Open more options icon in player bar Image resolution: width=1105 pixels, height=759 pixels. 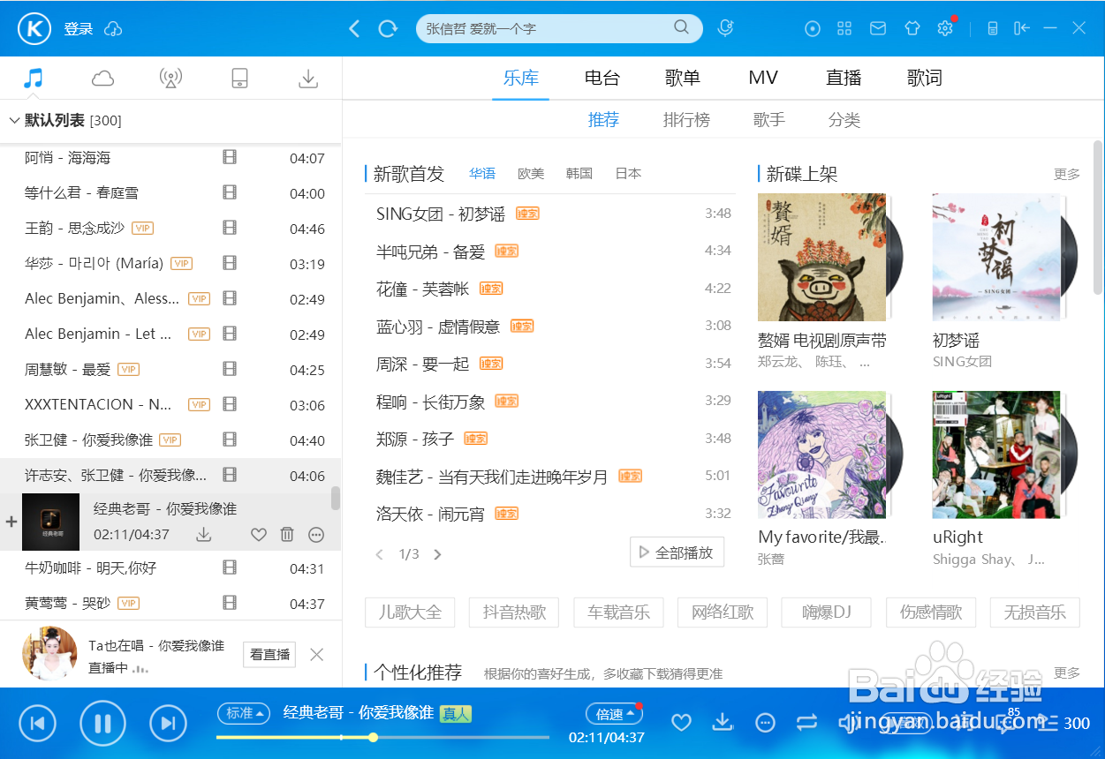click(766, 723)
